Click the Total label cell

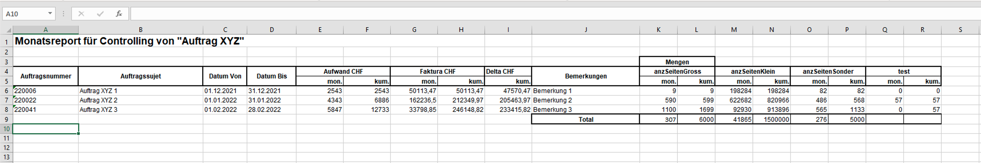pyautogui.click(x=585, y=119)
